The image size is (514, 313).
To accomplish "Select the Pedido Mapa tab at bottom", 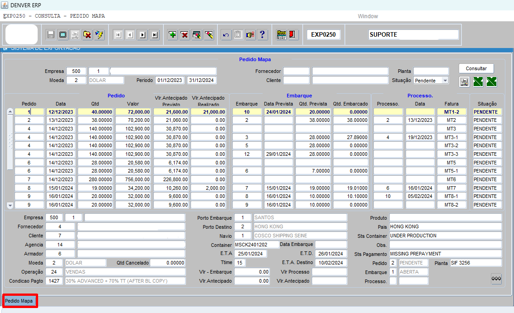I will [x=19, y=301].
